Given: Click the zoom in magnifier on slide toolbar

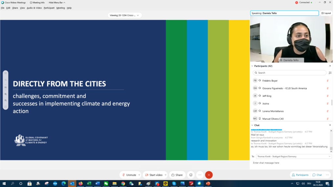Looking at the screenshot, I should 6,94.
